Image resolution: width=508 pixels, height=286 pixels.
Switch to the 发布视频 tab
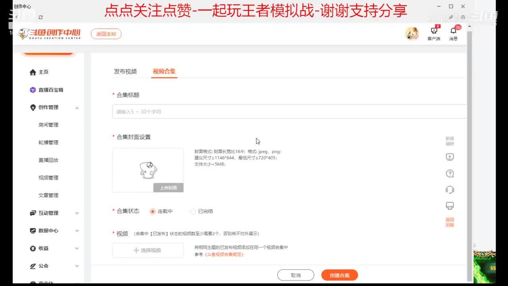pyautogui.click(x=125, y=71)
